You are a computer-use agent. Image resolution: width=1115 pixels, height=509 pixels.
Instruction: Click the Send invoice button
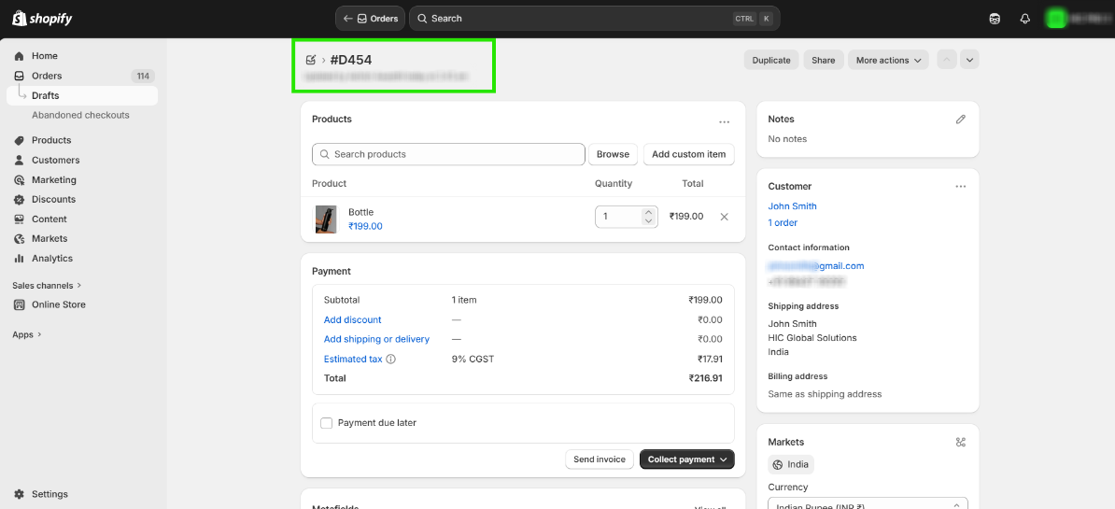600,460
